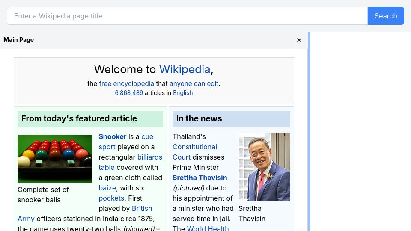Click the Complete set of snooker balls caption
The width and height of the screenshot is (411, 231).
pyautogui.click(x=43, y=195)
